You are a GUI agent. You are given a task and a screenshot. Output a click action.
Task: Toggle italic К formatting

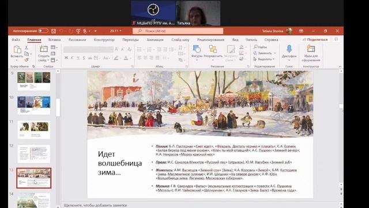point(72,58)
